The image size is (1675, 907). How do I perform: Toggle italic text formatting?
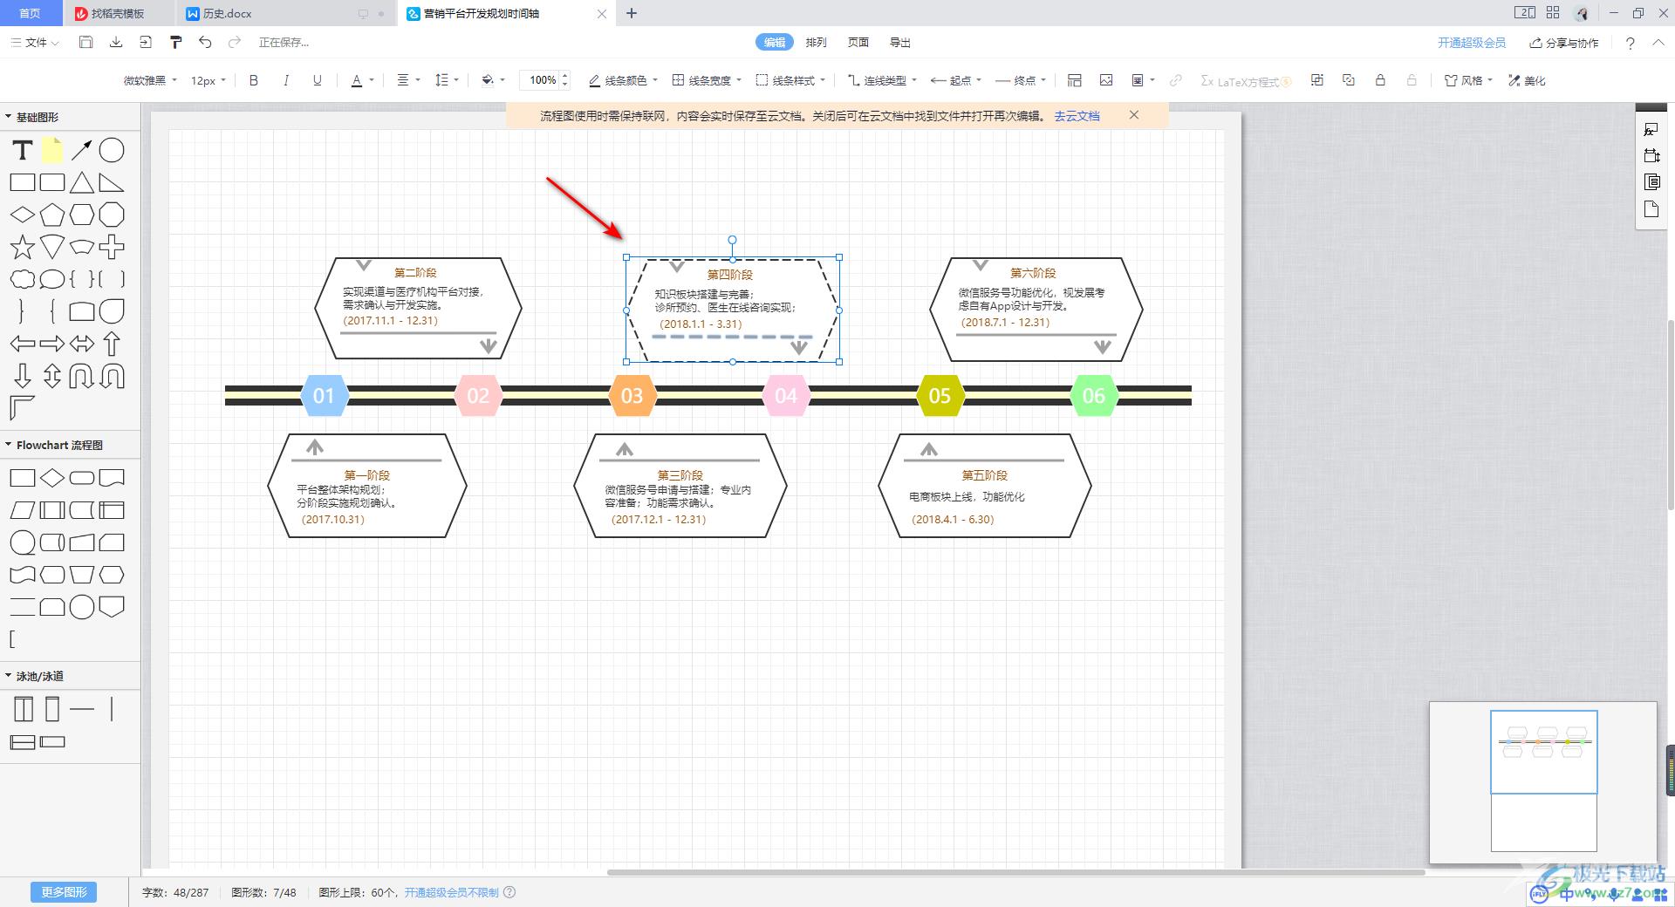tap(285, 80)
